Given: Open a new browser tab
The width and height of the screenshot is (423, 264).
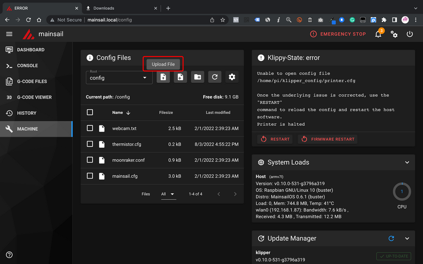Looking at the screenshot, I should pyautogui.click(x=168, y=8).
